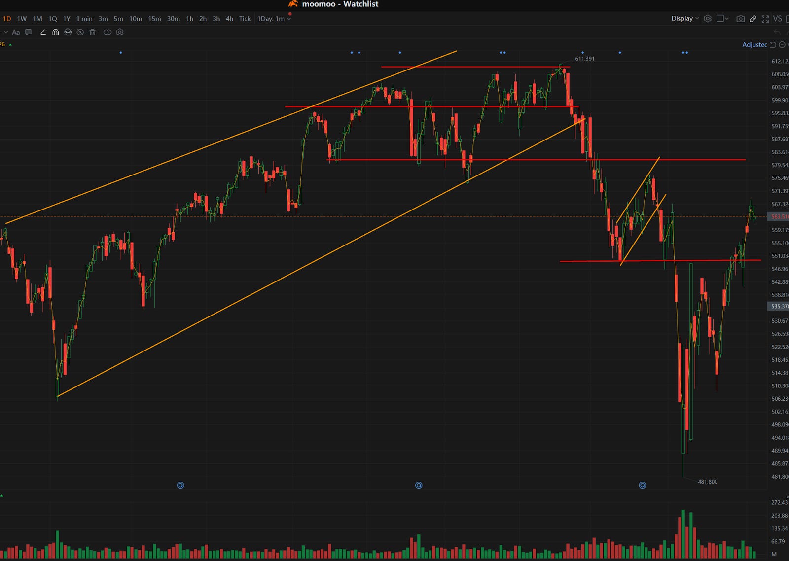The width and height of the screenshot is (789, 561).
Task: Select the 2h interval
Action: 203,19
